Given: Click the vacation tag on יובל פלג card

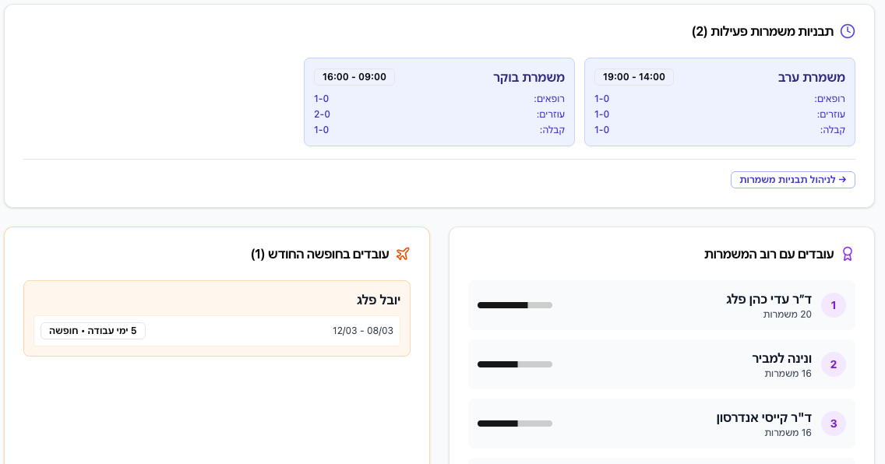Looking at the screenshot, I should [93, 330].
